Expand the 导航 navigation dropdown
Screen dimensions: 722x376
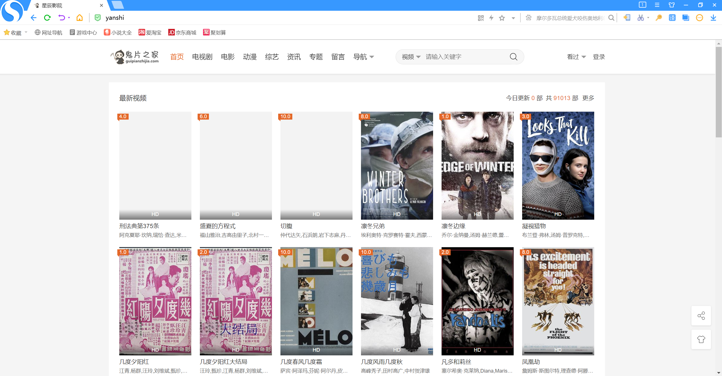(364, 57)
